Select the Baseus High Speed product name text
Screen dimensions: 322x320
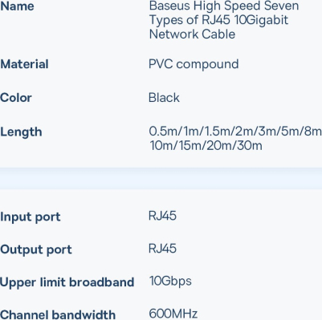pyautogui.click(x=224, y=20)
